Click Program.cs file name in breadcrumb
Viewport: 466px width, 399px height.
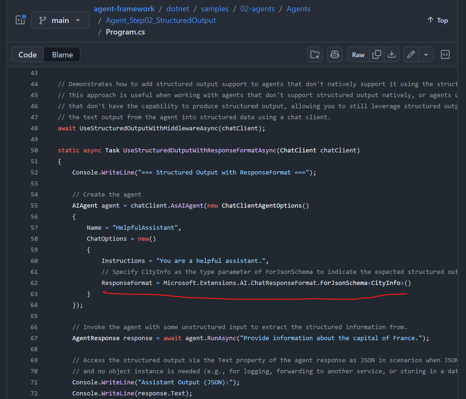pyautogui.click(x=125, y=32)
